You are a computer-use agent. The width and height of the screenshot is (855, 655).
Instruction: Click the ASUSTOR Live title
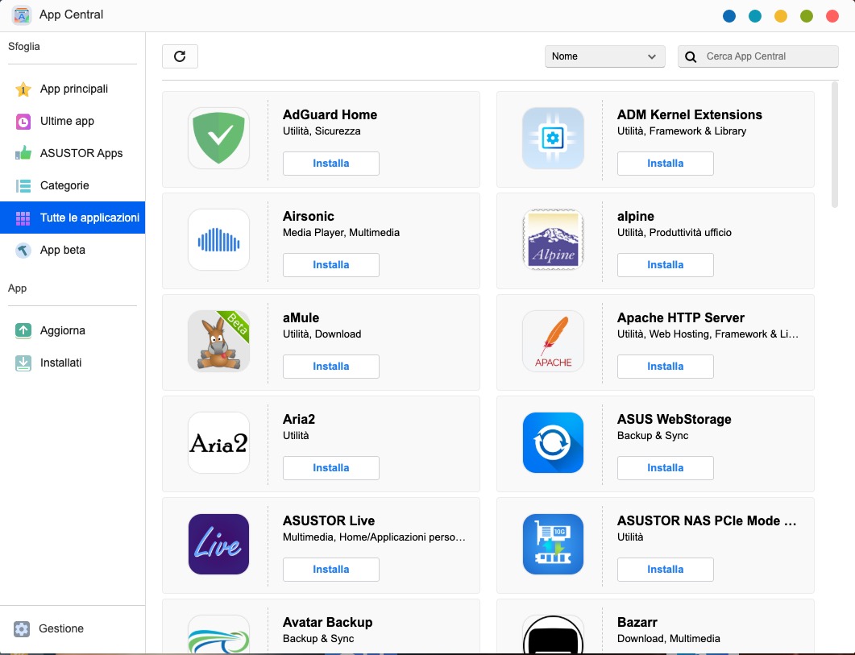[329, 520]
